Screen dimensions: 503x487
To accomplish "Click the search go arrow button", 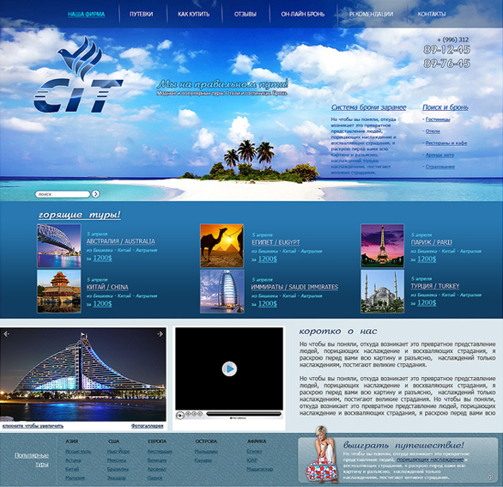I will 95,194.
